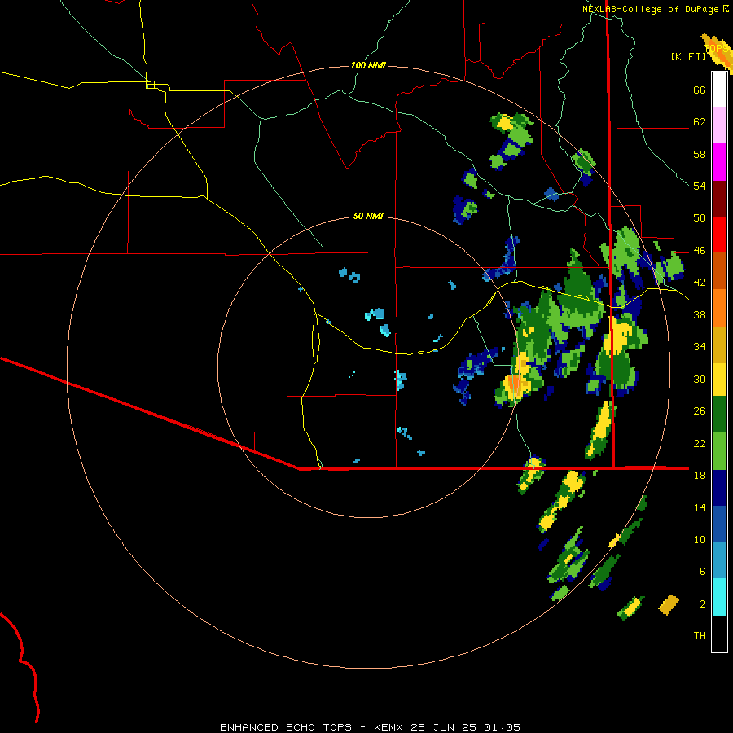
Task: Click the dark green legend swatch
Action: tap(719, 415)
